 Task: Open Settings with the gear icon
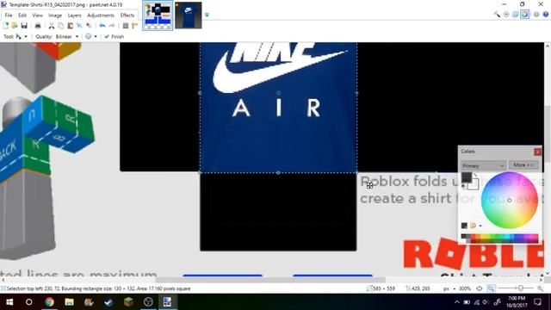point(536,15)
